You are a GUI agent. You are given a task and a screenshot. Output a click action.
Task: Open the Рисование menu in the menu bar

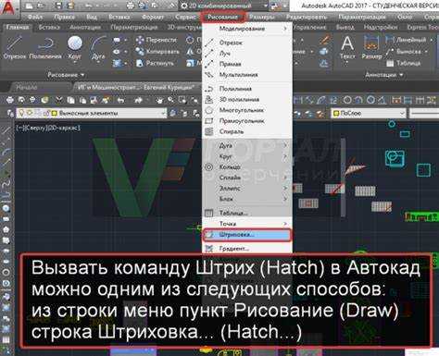pyautogui.click(x=222, y=17)
